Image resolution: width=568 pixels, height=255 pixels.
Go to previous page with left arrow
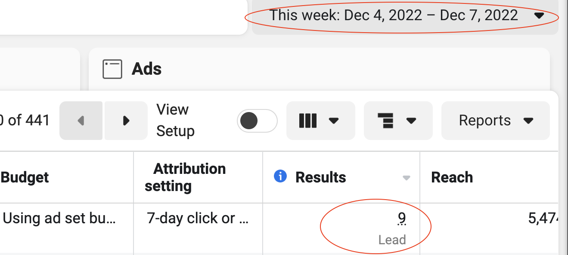coord(81,121)
